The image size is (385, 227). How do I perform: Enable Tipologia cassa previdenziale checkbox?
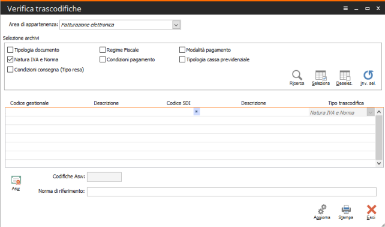[182, 59]
